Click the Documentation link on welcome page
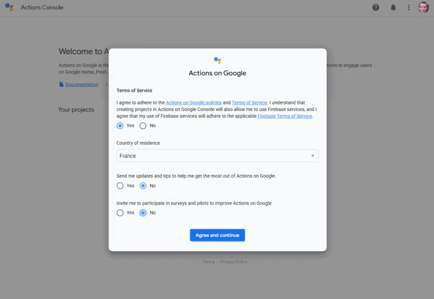Screen dimensions: 434x299 82,85
